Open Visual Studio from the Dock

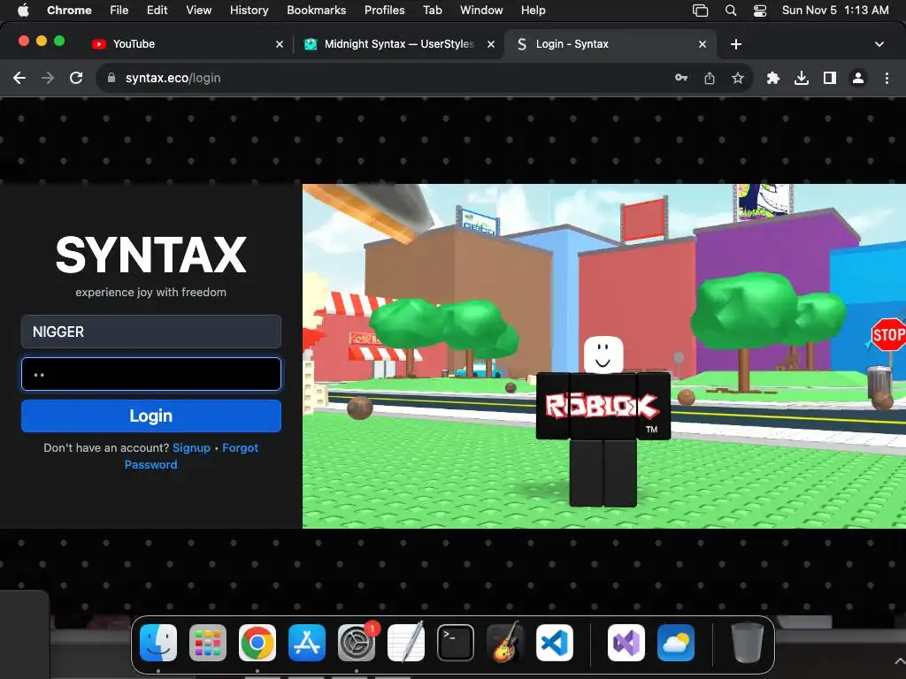[626, 643]
